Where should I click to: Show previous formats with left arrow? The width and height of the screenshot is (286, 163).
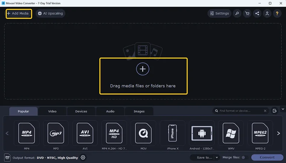tap(7, 133)
